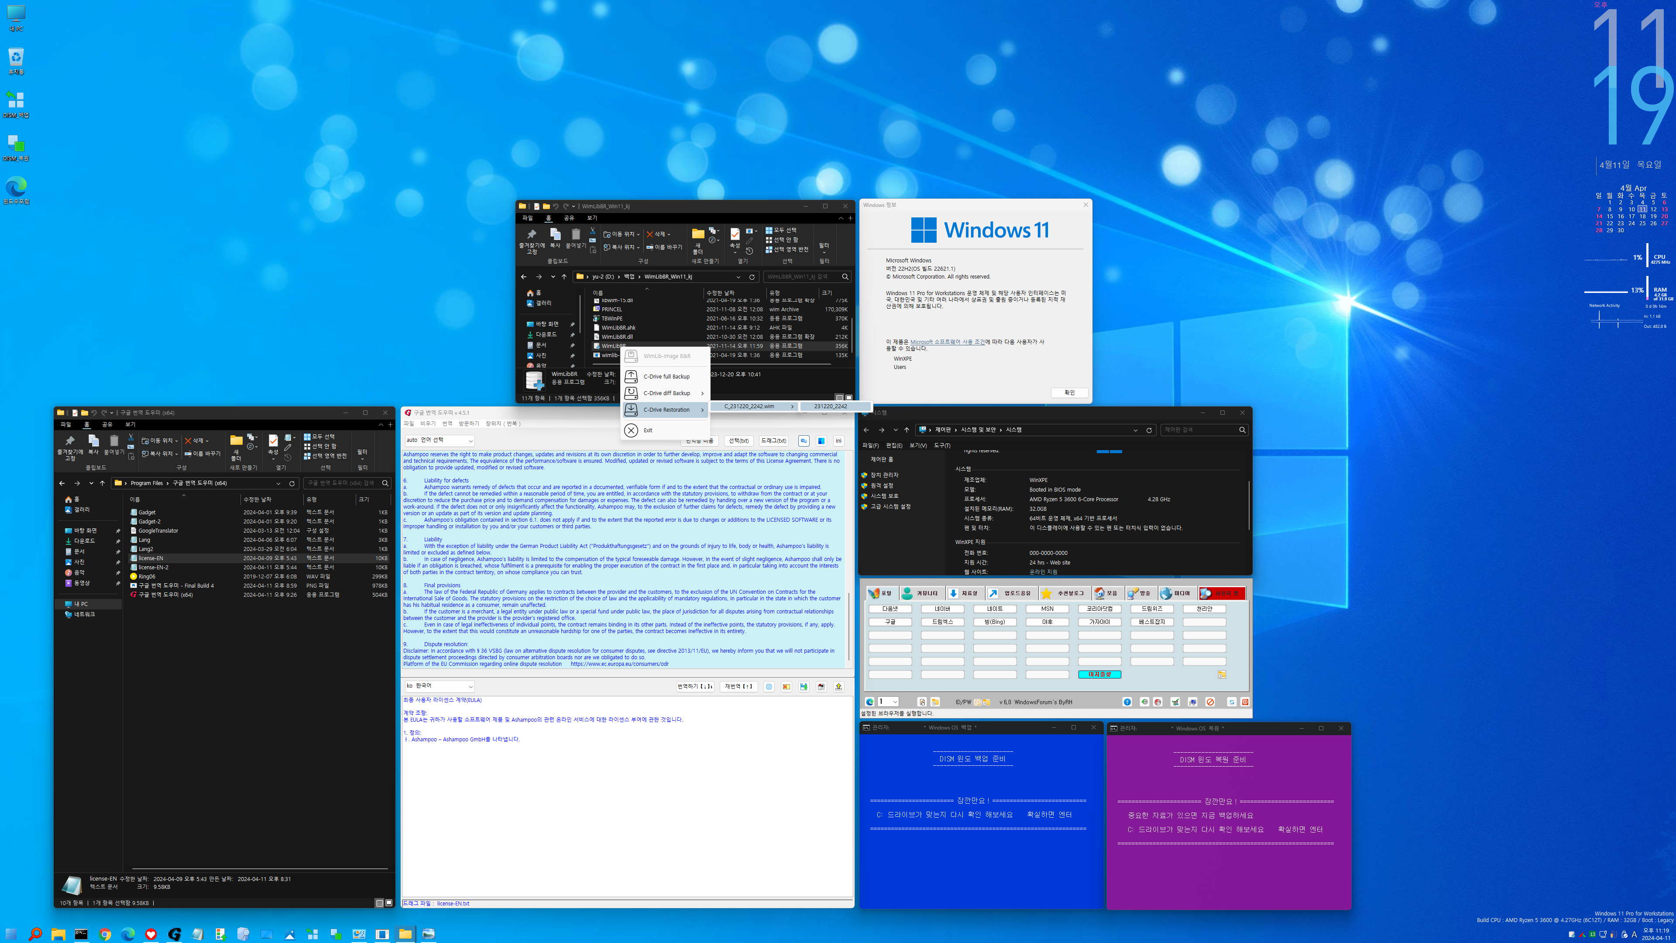Select C-Drive Restoration menu entry

point(665,410)
